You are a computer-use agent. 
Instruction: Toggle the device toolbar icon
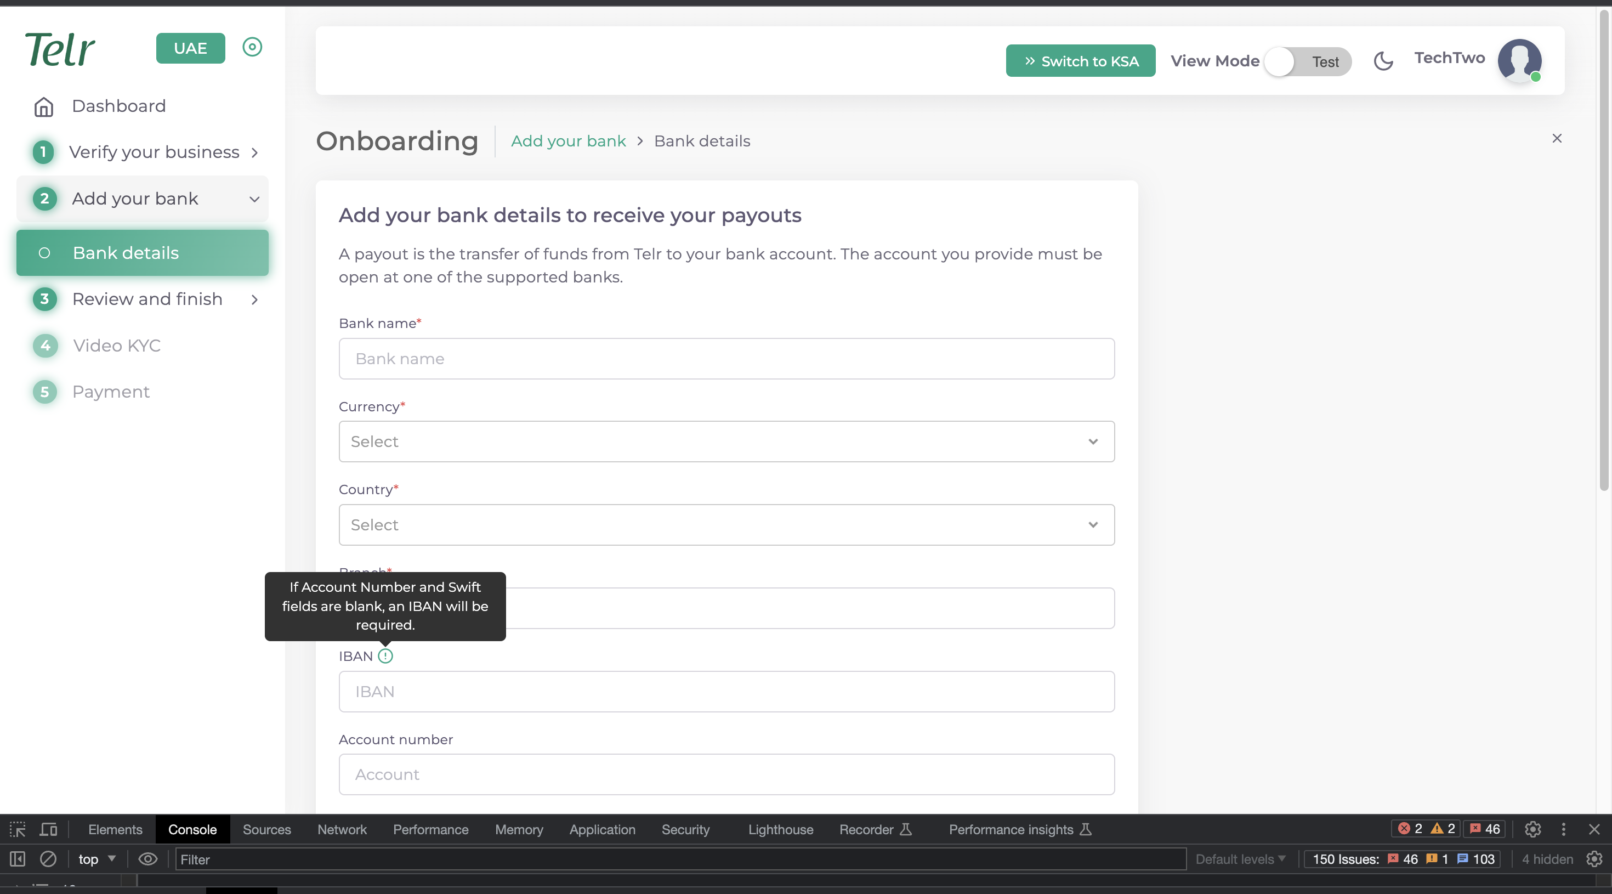pyautogui.click(x=48, y=829)
